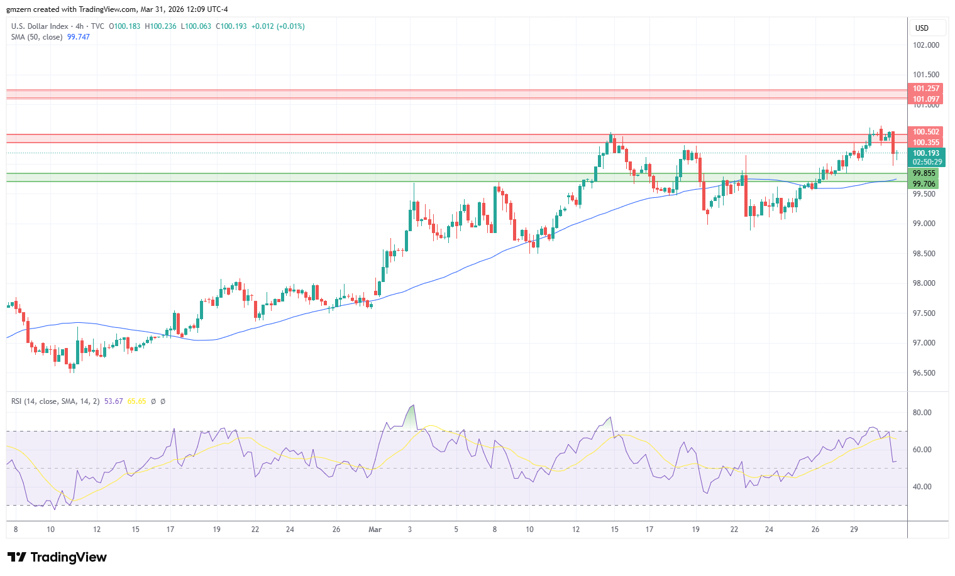Click the change value +0.012 (+0.01%)
Viewport: 955px width, 576px height.
(278, 26)
